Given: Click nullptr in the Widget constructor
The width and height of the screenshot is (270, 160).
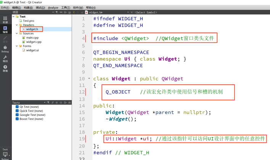Looking at the screenshot, I should pyautogui.click(x=194, y=112).
